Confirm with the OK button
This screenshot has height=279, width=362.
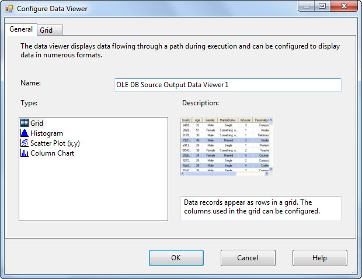[x=176, y=258]
